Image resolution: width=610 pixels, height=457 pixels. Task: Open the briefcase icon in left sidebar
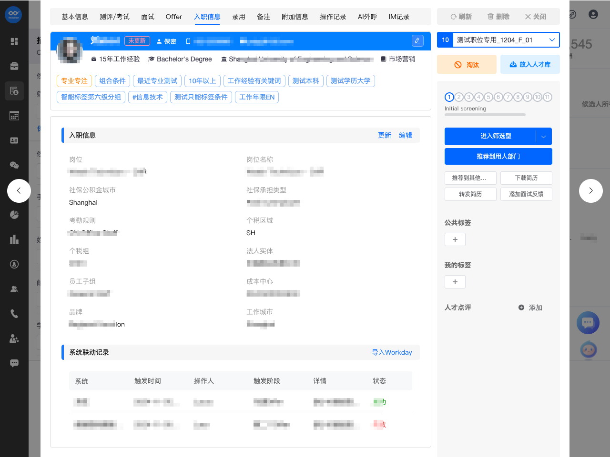click(14, 66)
